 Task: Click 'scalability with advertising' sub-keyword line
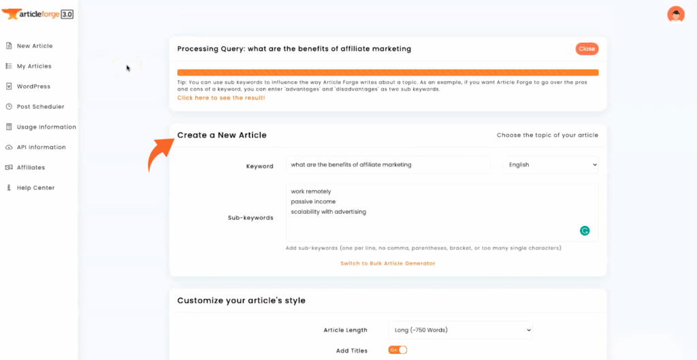[329, 212]
